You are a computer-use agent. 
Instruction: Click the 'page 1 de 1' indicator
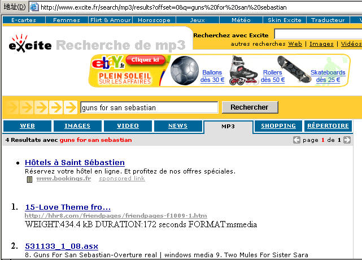(x=321, y=140)
